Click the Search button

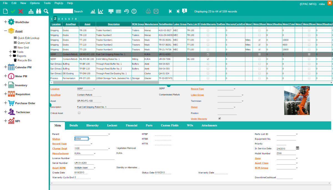point(78,12)
